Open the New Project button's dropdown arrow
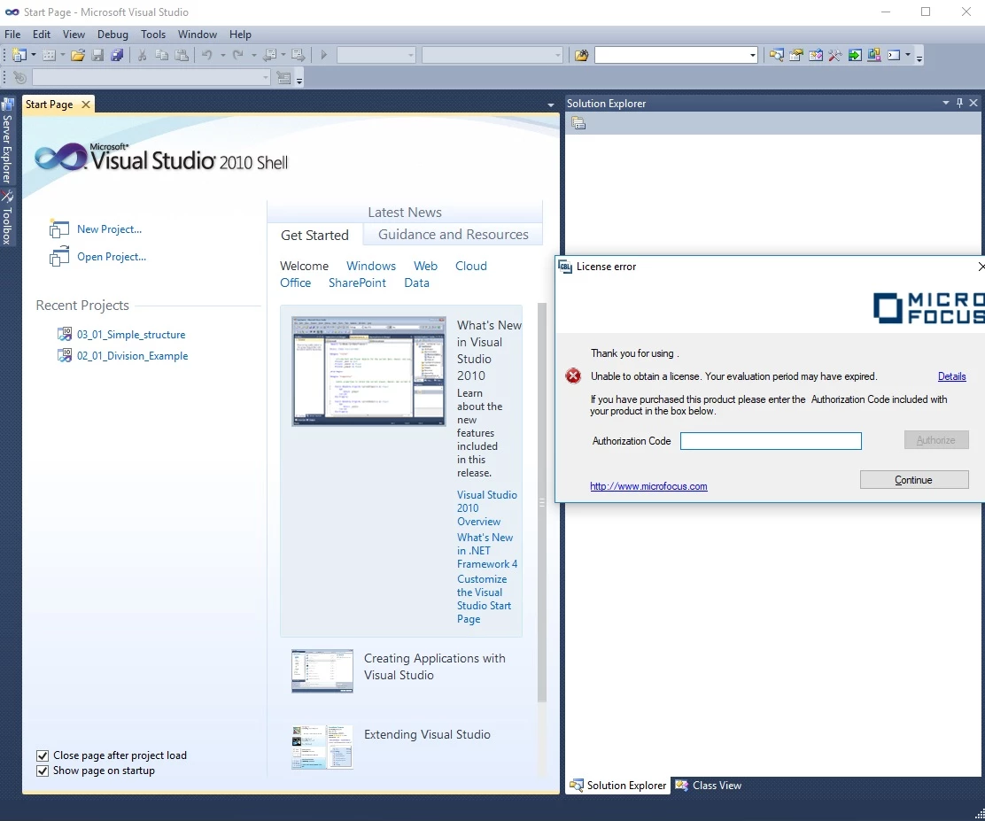 point(34,55)
